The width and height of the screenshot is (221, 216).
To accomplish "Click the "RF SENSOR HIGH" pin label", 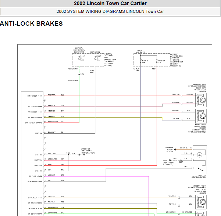I will click(35, 112).
